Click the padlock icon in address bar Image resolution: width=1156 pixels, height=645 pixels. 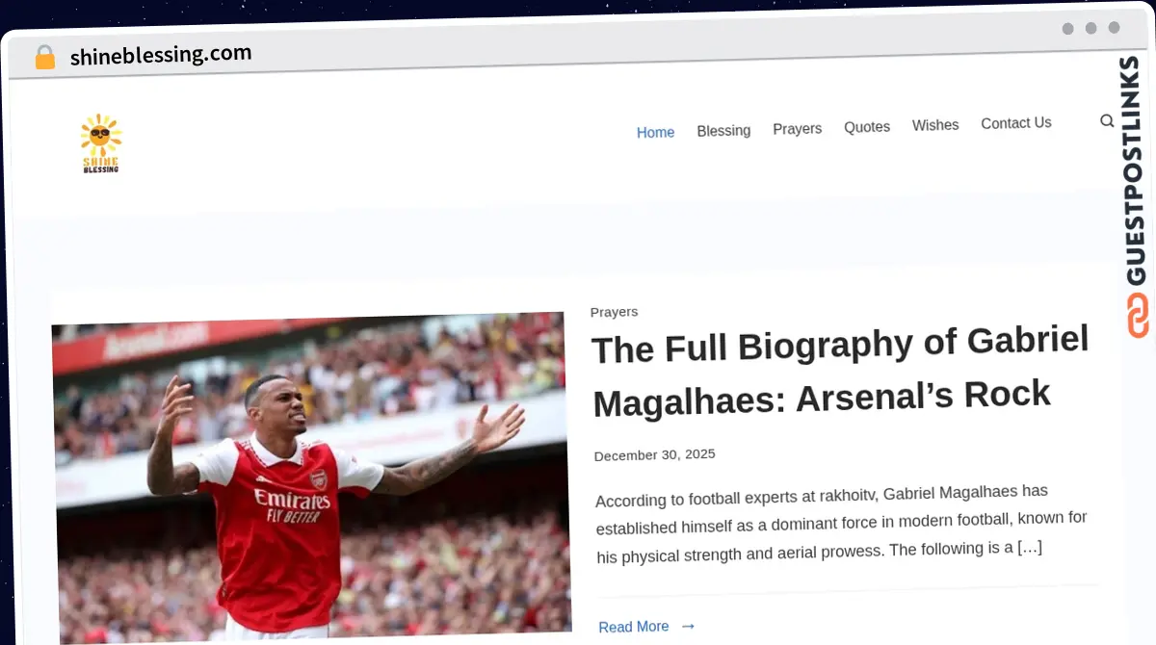(x=45, y=58)
